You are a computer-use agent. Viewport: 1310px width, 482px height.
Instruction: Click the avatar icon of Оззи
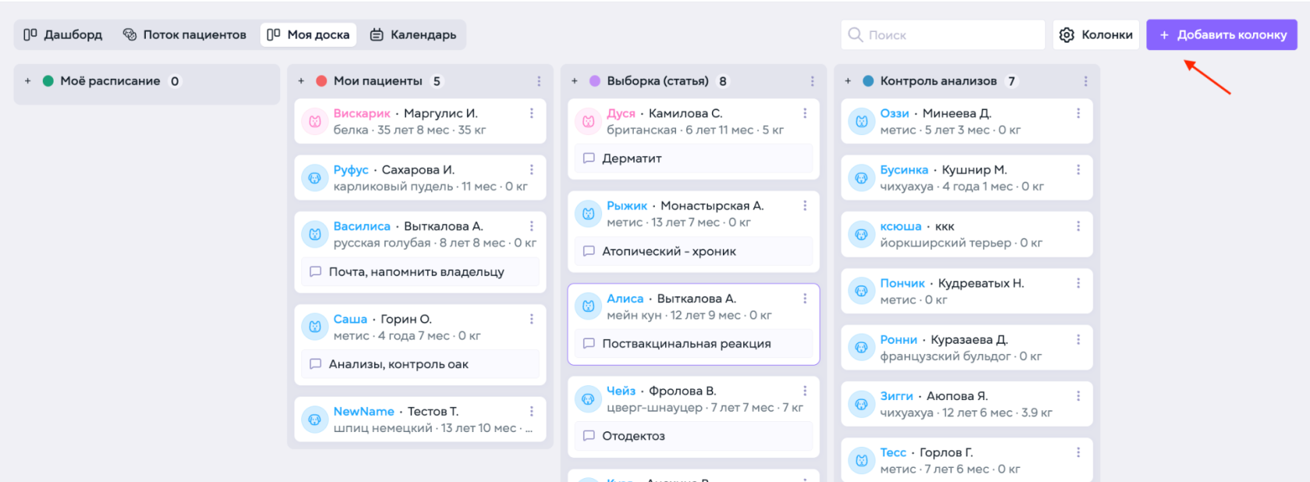click(862, 122)
